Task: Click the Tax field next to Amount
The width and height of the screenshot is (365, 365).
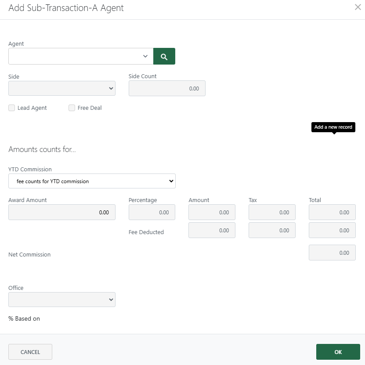Action: click(x=272, y=212)
